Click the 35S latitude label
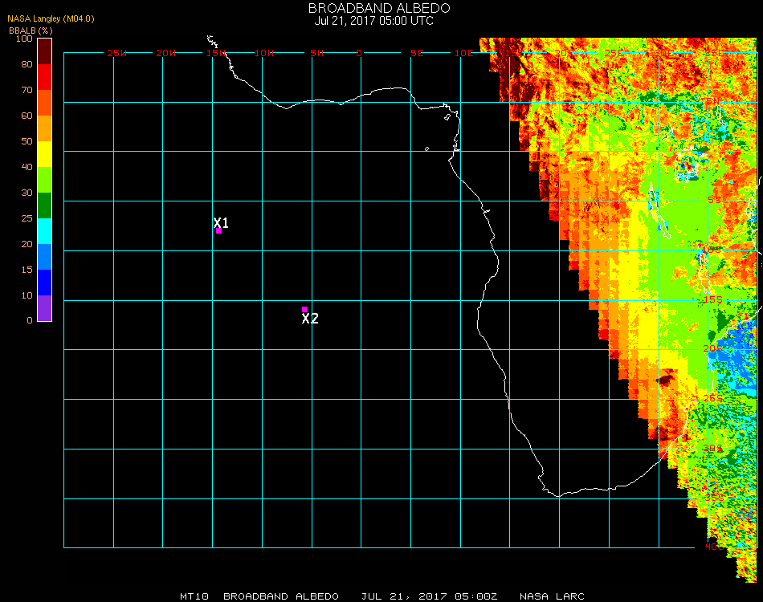Screen dimensions: 763x602 pos(714,498)
